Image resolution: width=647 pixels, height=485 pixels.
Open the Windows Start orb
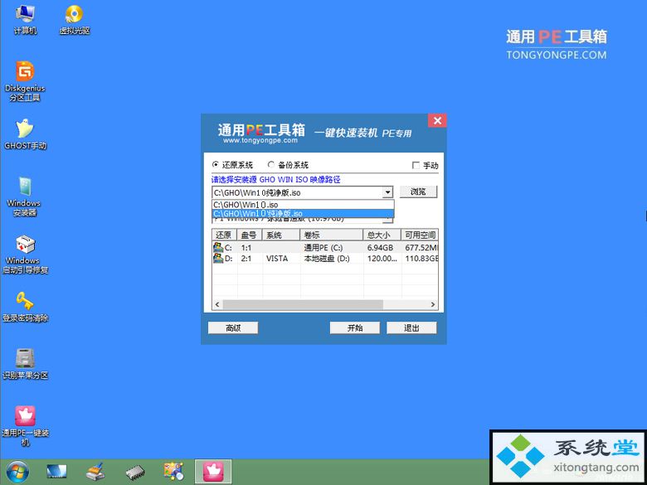pyautogui.click(x=17, y=472)
